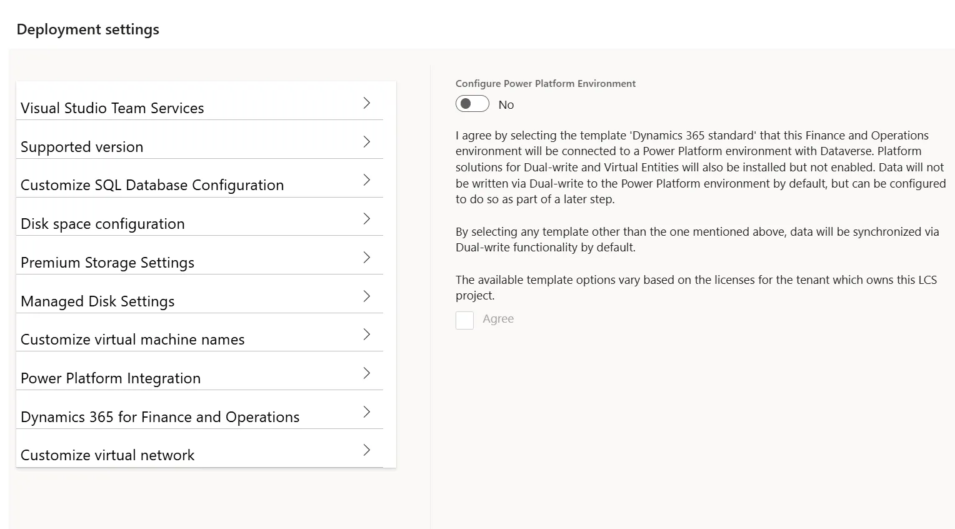This screenshot has height=529, width=955.
Task: Expand chevron for Managed Disk Settings
Action: 367,296
